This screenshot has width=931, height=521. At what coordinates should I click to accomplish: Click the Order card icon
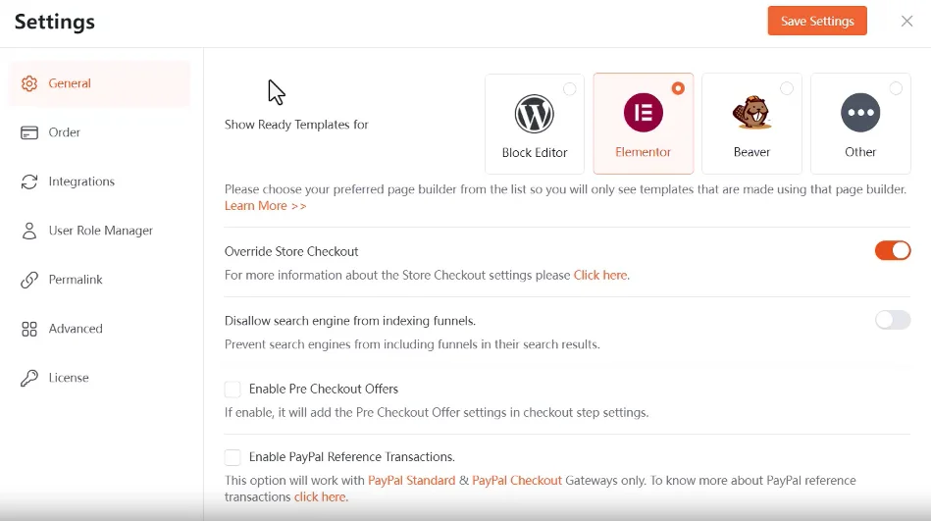pos(29,132)
